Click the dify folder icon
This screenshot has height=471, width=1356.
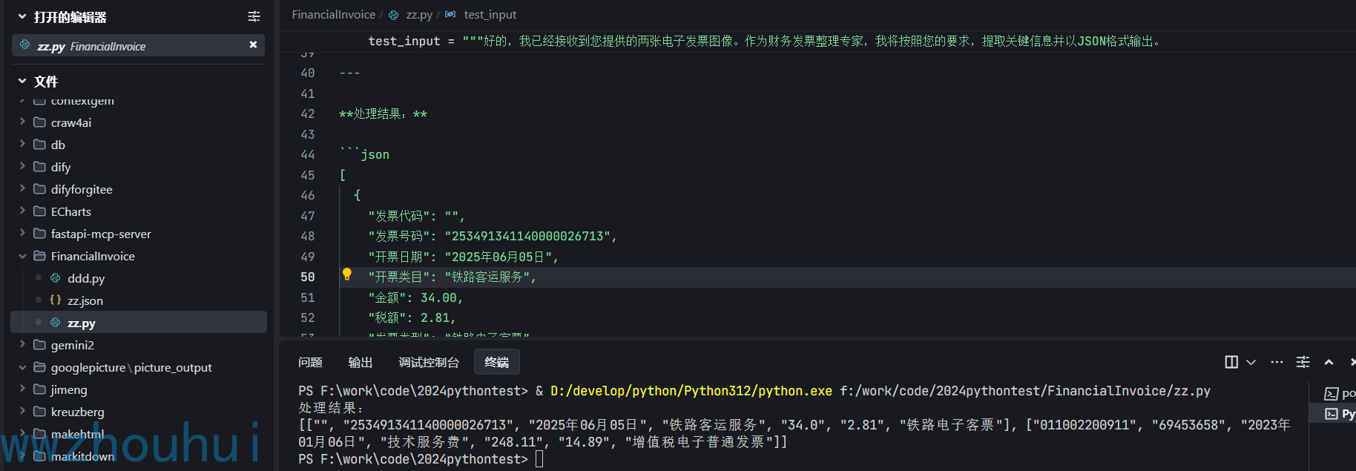tap(39, 167)
